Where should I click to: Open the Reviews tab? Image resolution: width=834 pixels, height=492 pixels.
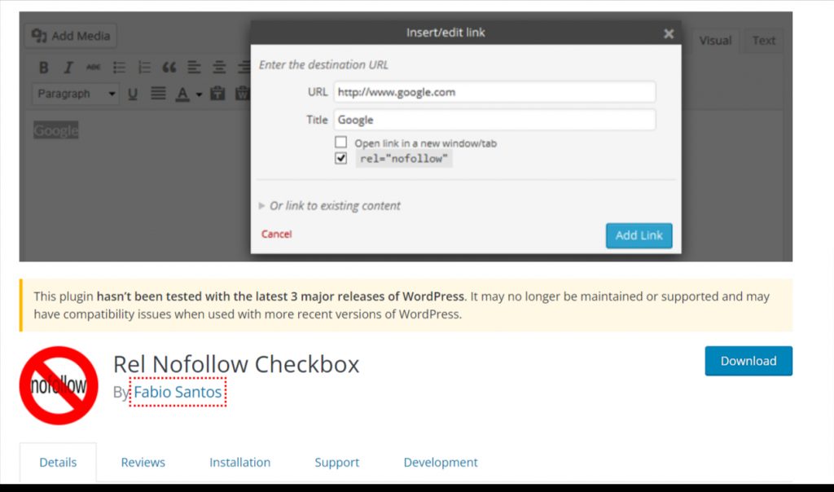point(143,462)
